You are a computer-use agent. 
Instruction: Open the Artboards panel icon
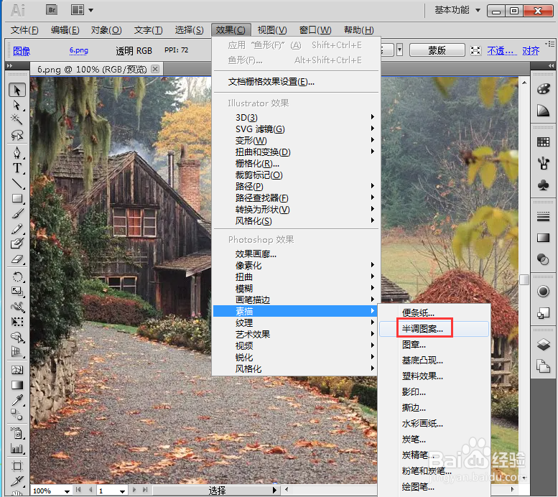(x=543, y=366)
